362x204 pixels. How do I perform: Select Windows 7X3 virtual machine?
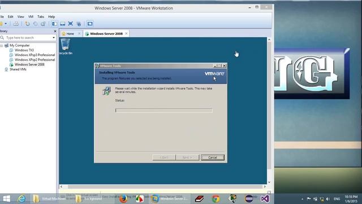24,50
